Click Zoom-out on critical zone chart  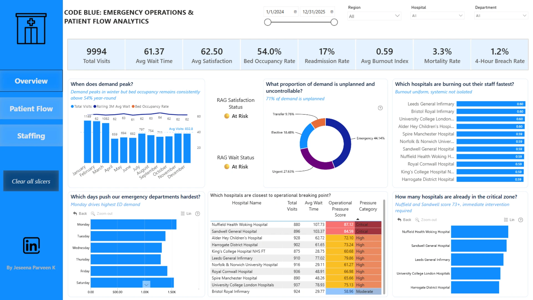pyautogui.click(x=426, y=220)
